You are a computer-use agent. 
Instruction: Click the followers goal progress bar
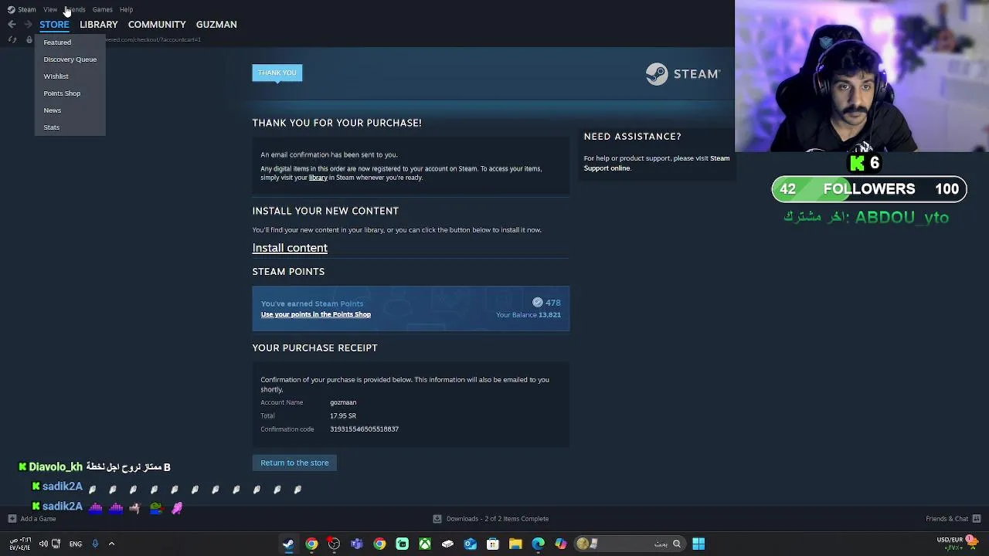[x=869, y=189]
